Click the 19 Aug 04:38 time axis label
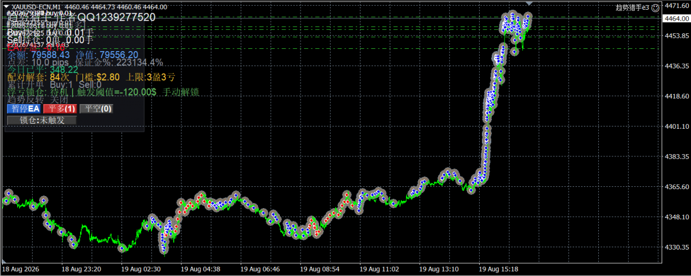 [200, 269]
